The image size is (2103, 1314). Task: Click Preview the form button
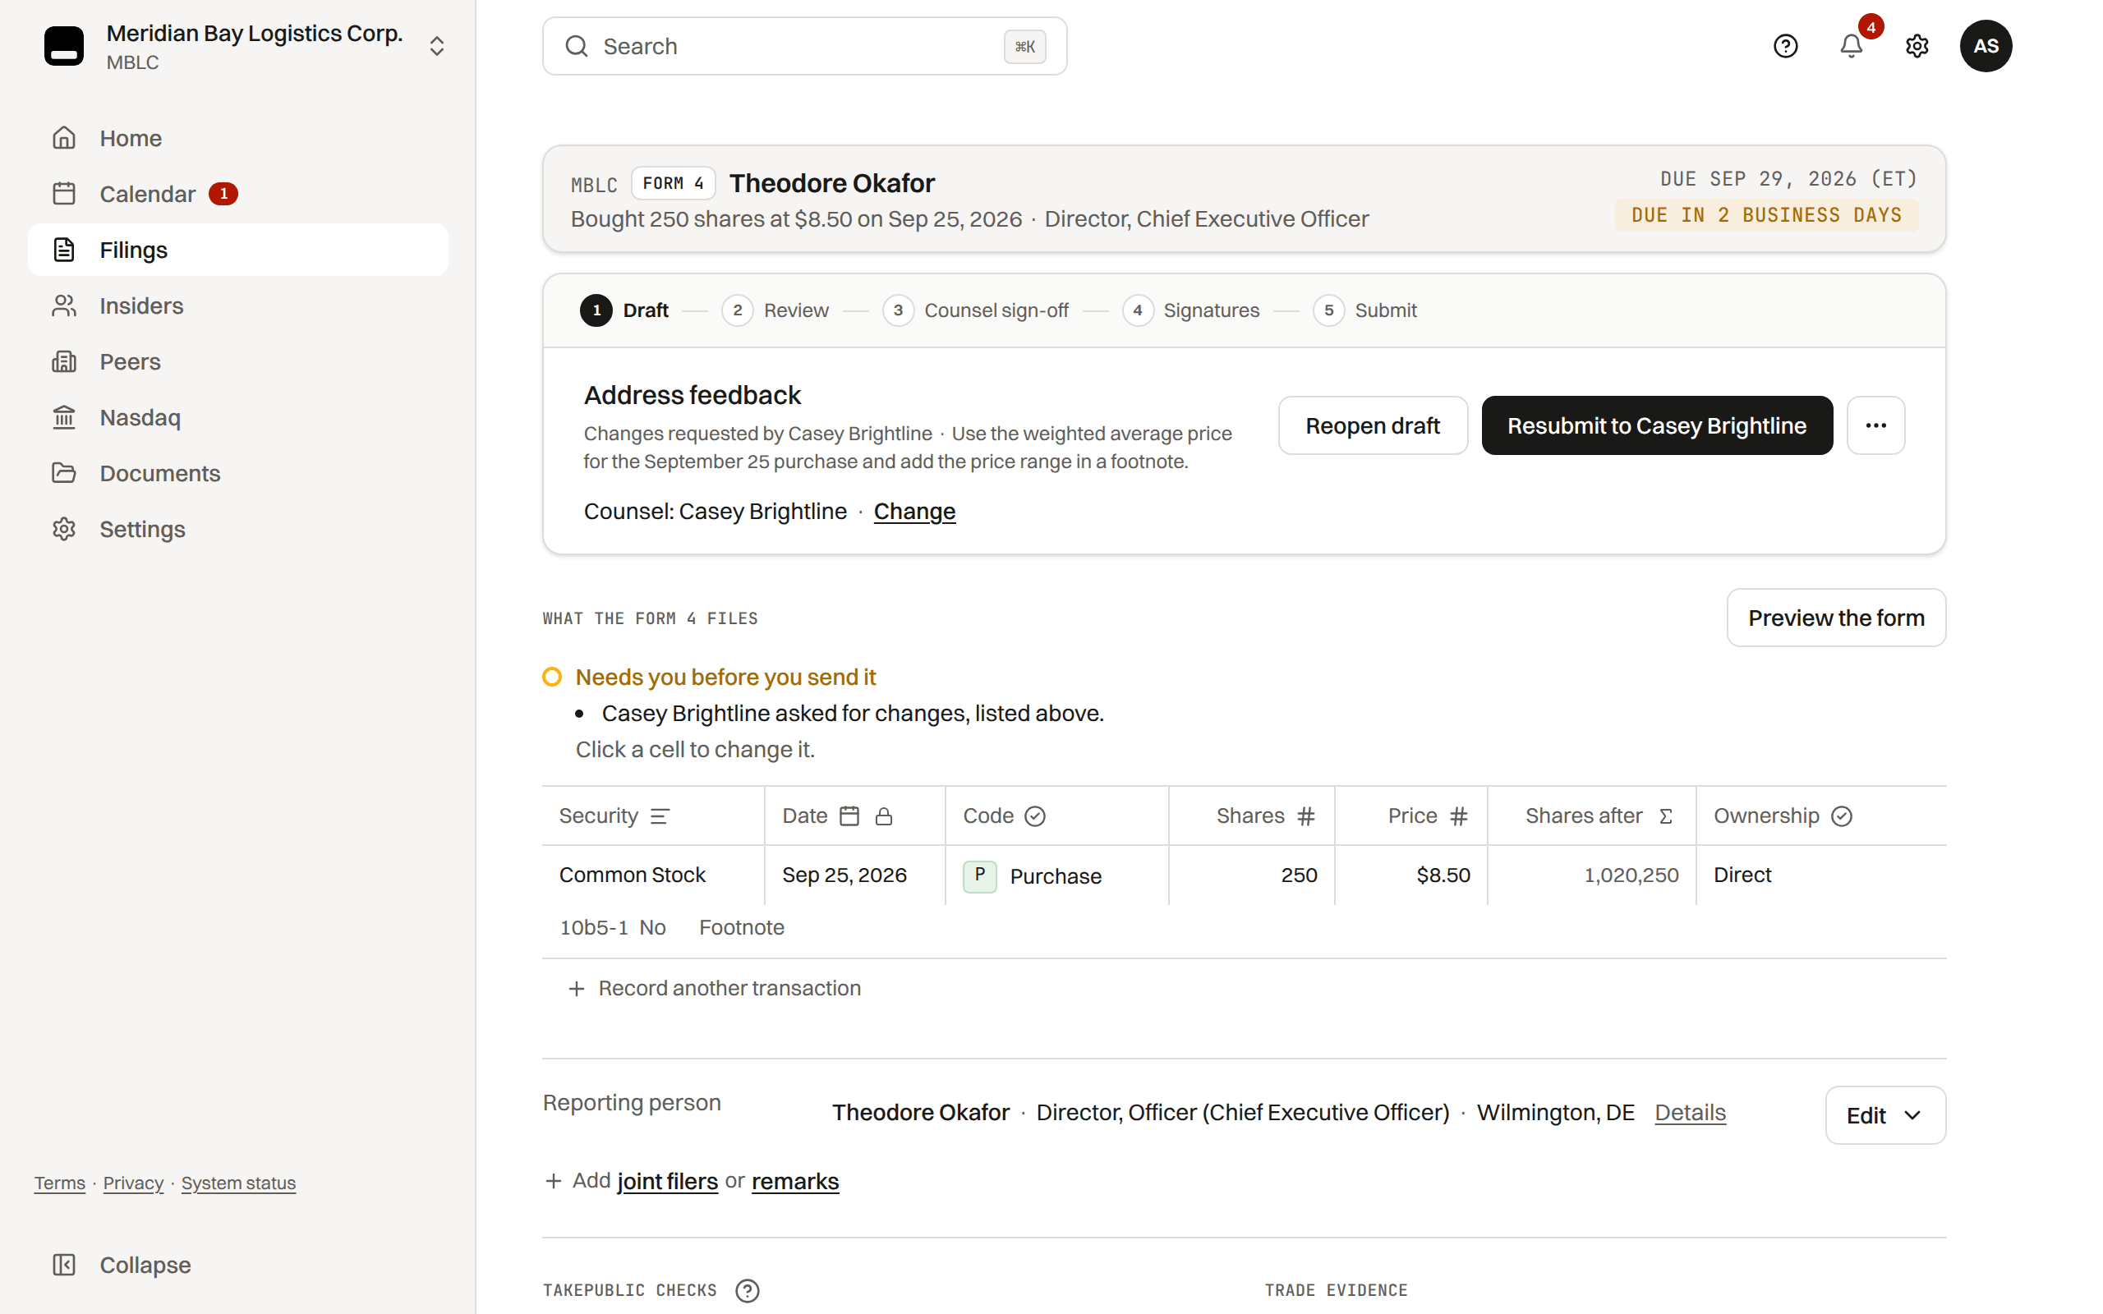(1835, 618)
